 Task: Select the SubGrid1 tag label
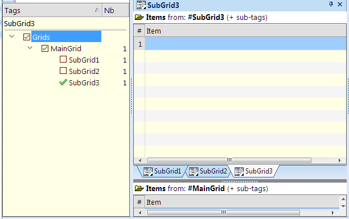click(84, 60)
